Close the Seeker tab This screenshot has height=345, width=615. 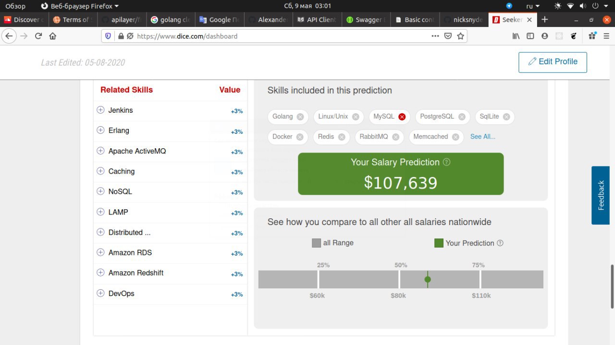[529, 20]
